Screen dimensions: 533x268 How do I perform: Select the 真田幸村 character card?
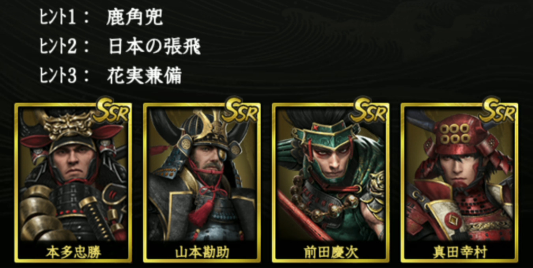point(459,182)
